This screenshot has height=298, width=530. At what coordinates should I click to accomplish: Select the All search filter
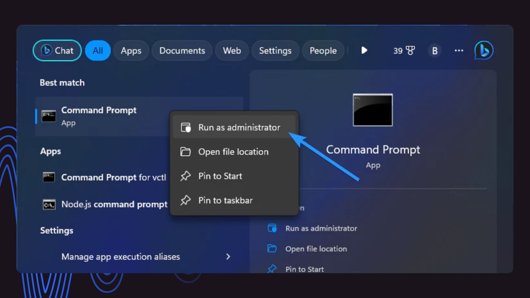pos(98,50)
